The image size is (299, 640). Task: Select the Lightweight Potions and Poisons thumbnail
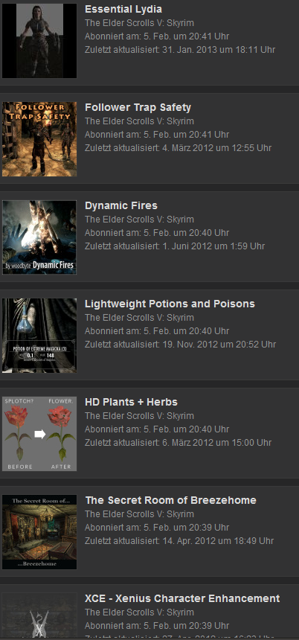[39, 336]
